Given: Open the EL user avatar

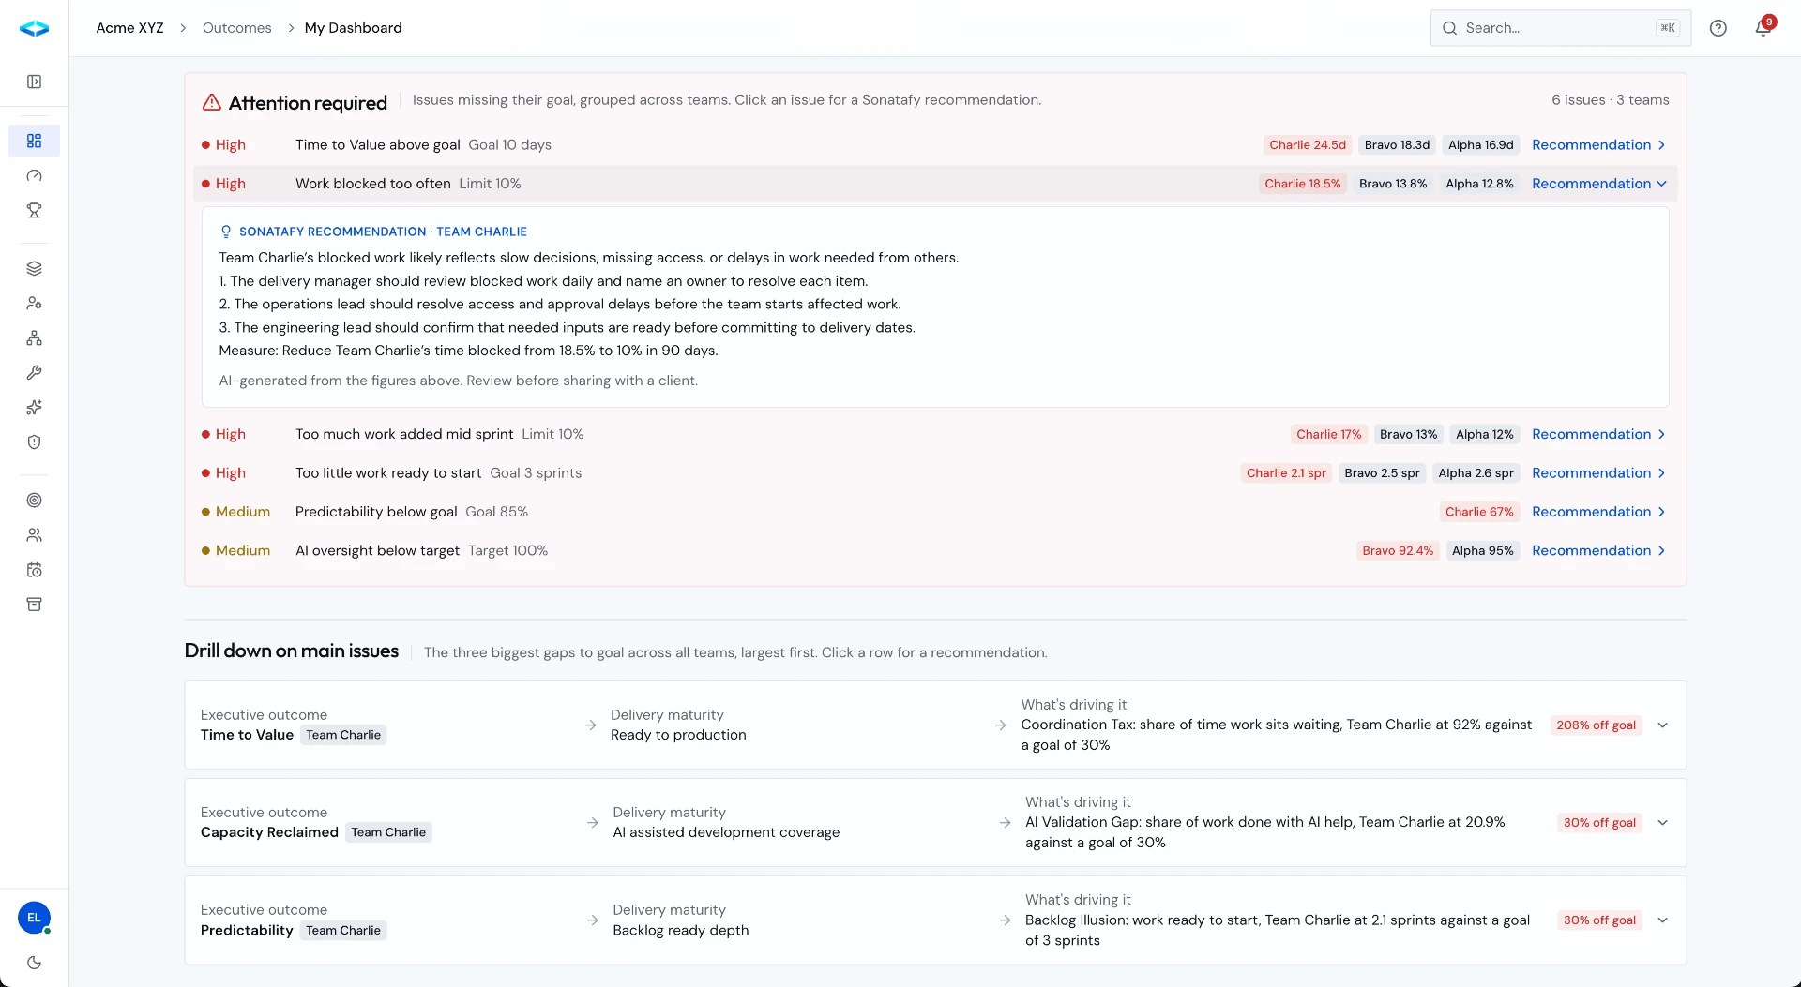Looking at the screenshot, I should click(x=34, y=918).
